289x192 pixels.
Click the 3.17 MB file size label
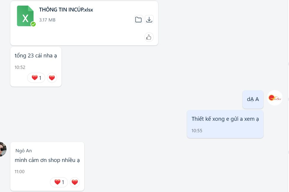(47, 20)
